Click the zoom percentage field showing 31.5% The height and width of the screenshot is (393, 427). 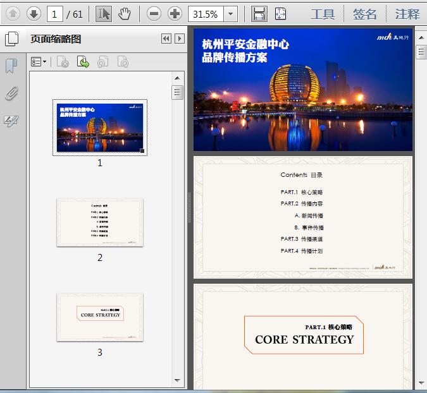coord(206,14)
